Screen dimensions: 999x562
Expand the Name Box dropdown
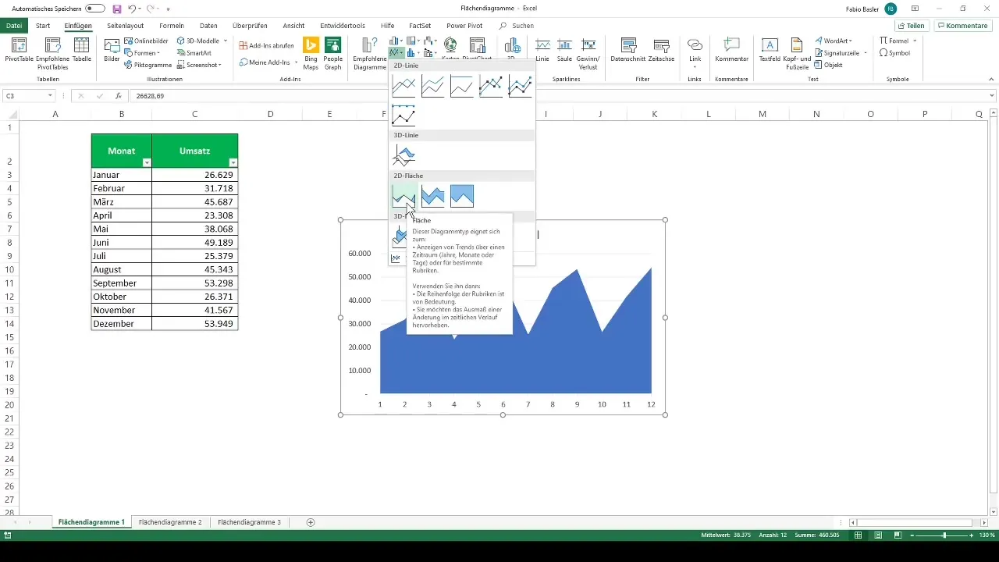50,95
